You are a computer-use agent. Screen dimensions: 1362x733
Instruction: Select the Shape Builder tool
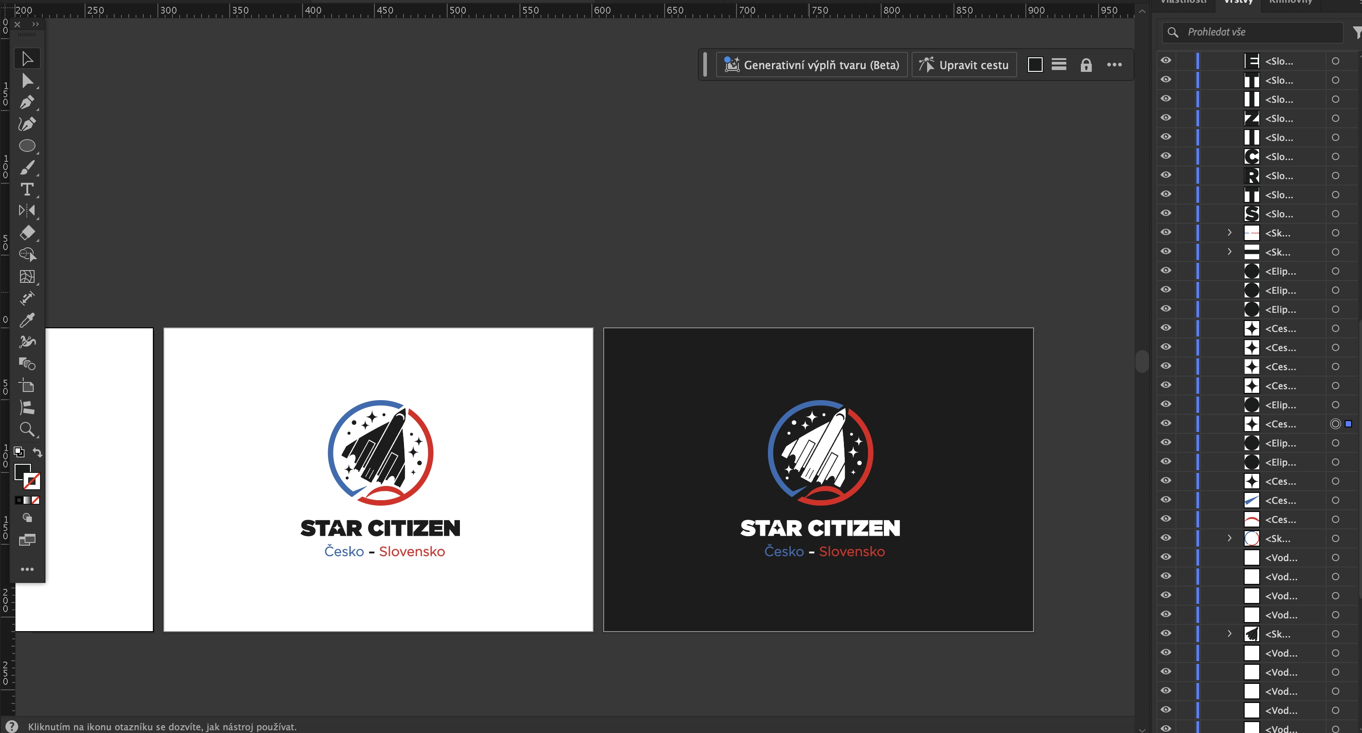click(27, 255)
